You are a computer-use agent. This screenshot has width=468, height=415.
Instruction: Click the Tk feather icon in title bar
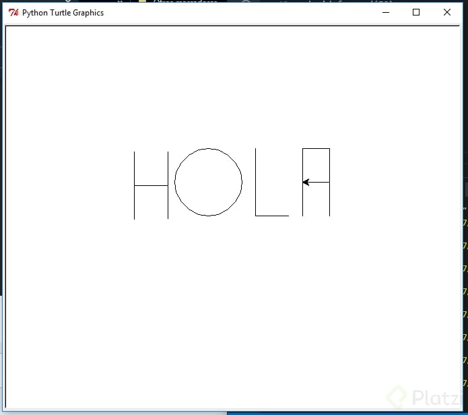pyautogui.click(x=13, y=13)
